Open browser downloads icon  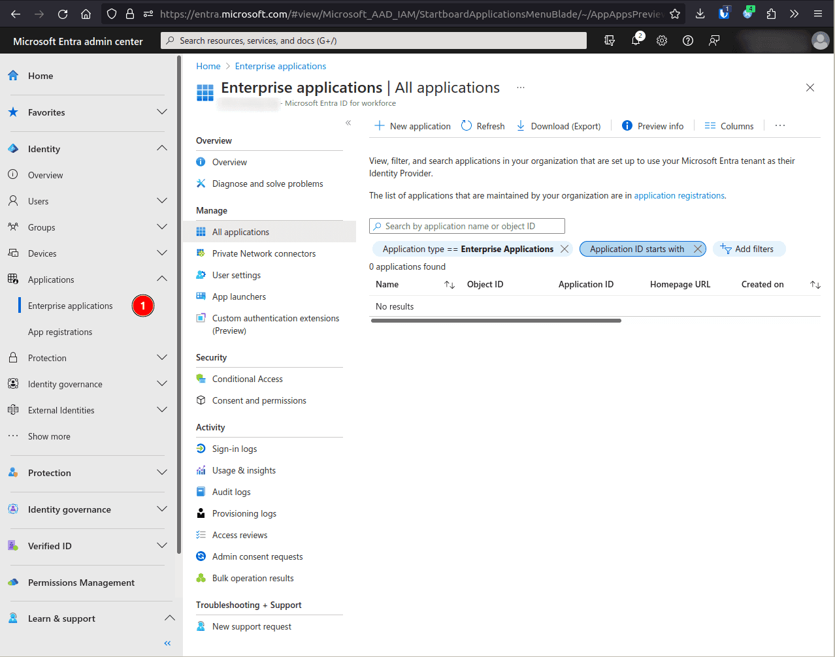point(700,14)
